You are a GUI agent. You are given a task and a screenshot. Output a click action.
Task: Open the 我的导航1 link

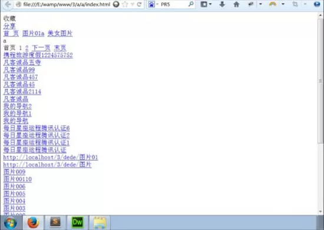pyautogui.click(x=18, y=114)
